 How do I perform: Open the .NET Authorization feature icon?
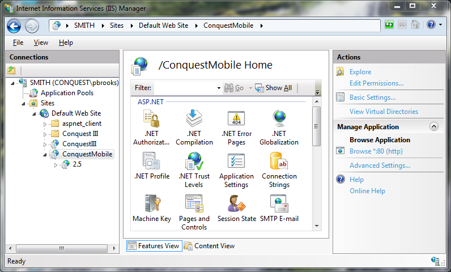(x=151, y=127)
